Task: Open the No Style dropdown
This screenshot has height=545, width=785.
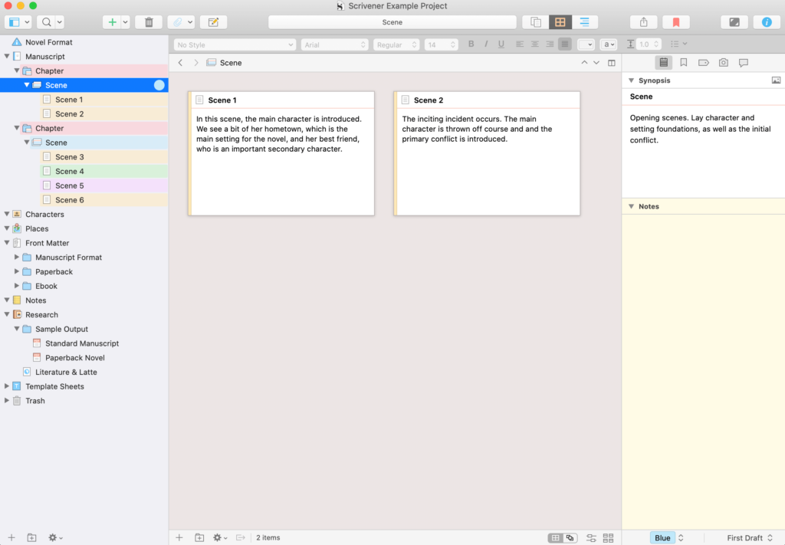Action: [235, 44]
